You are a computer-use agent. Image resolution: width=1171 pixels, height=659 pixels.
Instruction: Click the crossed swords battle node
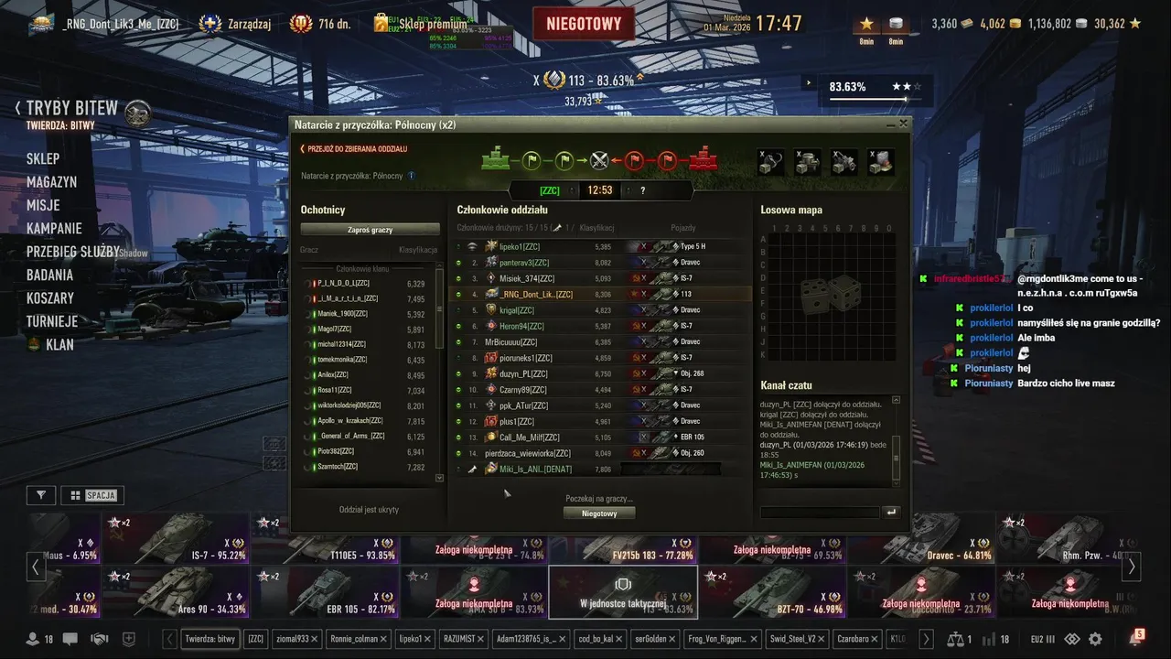[x=599, y=161]
